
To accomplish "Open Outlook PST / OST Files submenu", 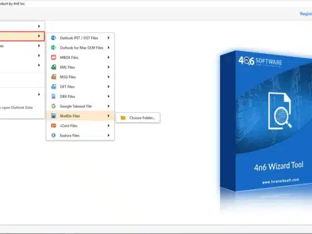I will (80, 38).
